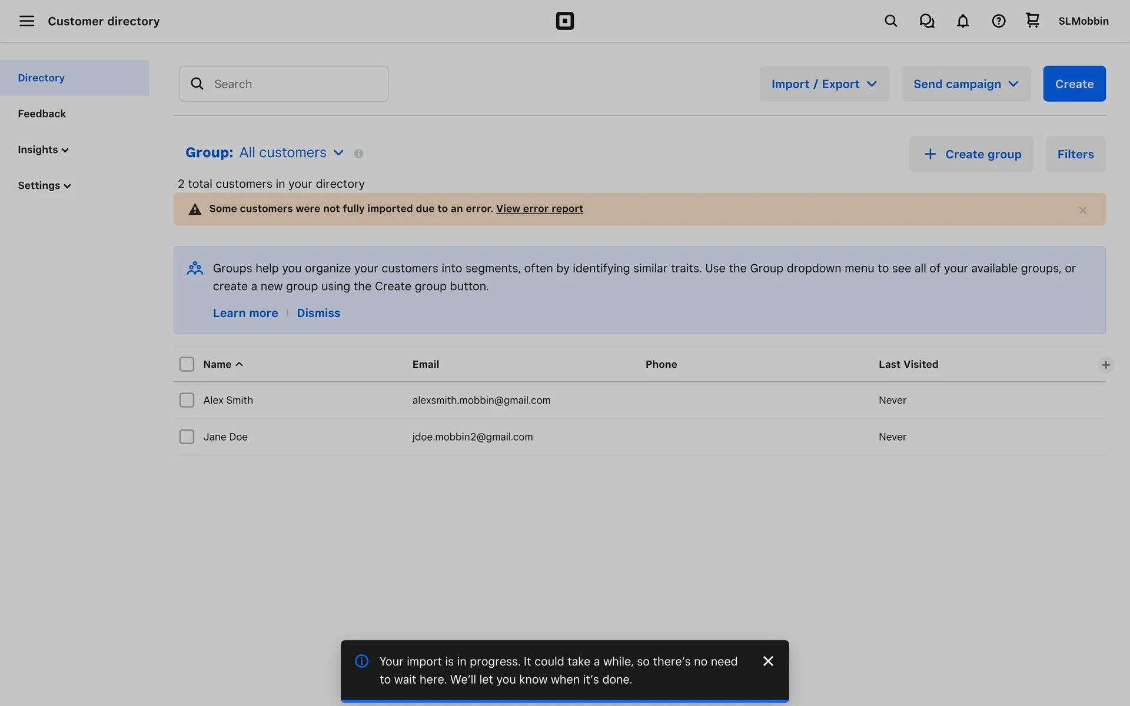Screen dimensions: 1130x706
Task: Open the Import / Export dropdown
Action: pyautogui.click(x=824, y=84)
